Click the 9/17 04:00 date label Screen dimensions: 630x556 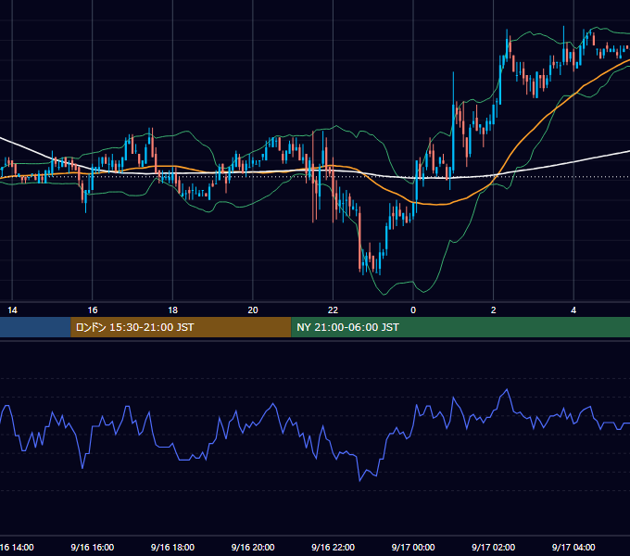pyautogui.click(x=573, y=547)
